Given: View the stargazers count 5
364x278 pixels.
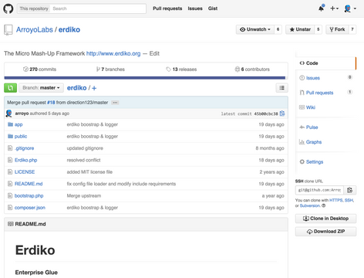Looking at the screenshot, I should 318,29.
